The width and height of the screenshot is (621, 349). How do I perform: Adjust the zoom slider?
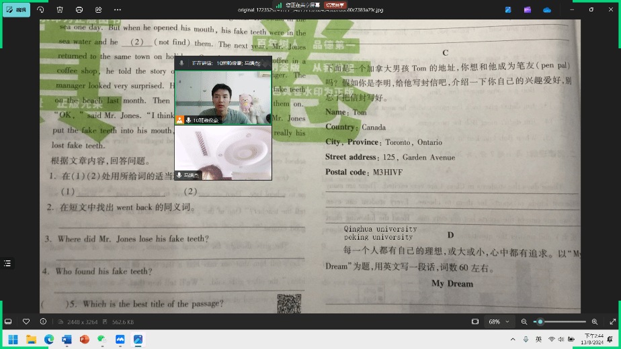pyautogui.click(x=540, y=321)
